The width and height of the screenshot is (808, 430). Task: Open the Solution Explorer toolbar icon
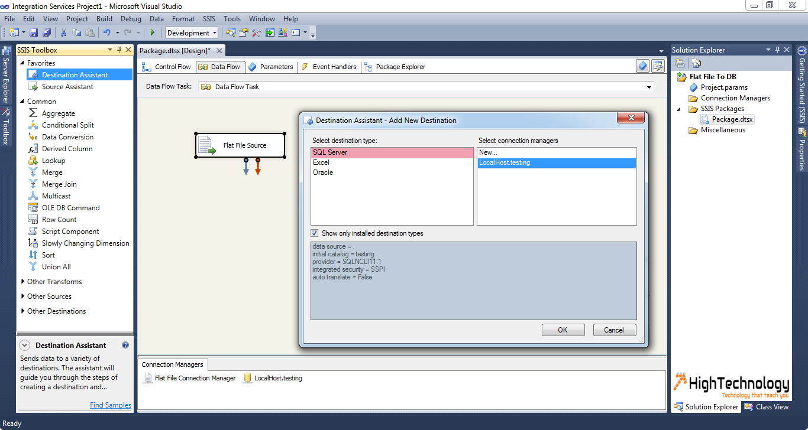pos(231,32)
